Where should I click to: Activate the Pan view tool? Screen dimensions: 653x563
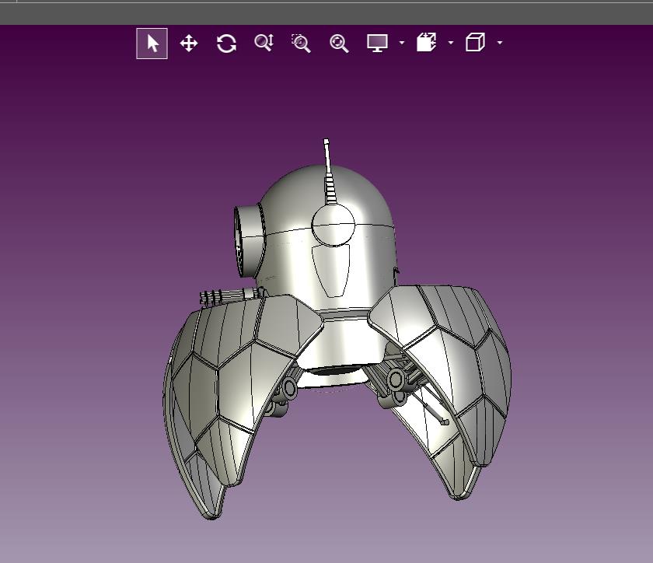(x=189, y=44)
